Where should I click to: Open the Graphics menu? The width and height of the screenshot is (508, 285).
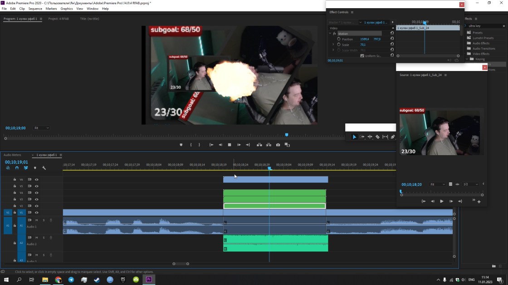pyautogui.click(x=66, y=9)
